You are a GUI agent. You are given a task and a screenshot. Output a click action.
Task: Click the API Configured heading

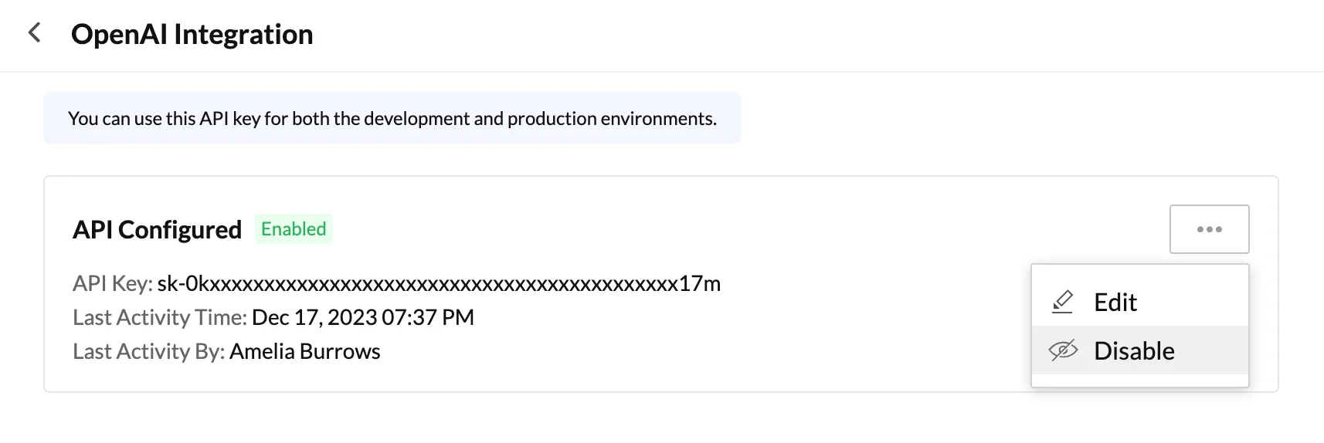pos(157,229)
